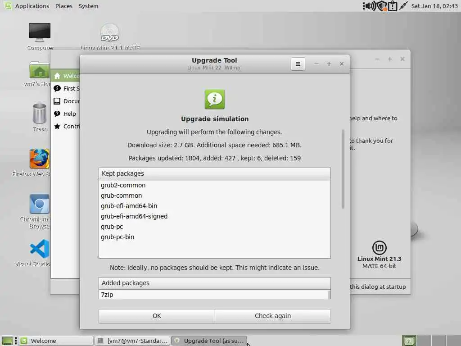
Task: Click the Upgrade simulation info icon
Action: [x=215, y=100]
